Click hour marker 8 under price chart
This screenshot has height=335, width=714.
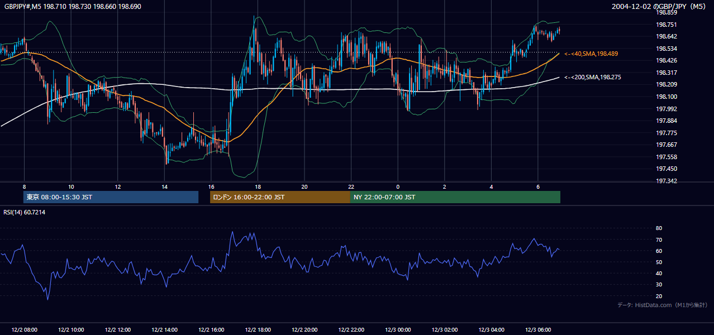point(24,186)
